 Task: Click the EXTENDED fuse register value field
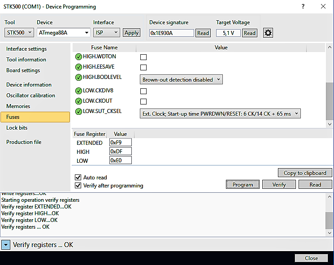coord(121,142)
